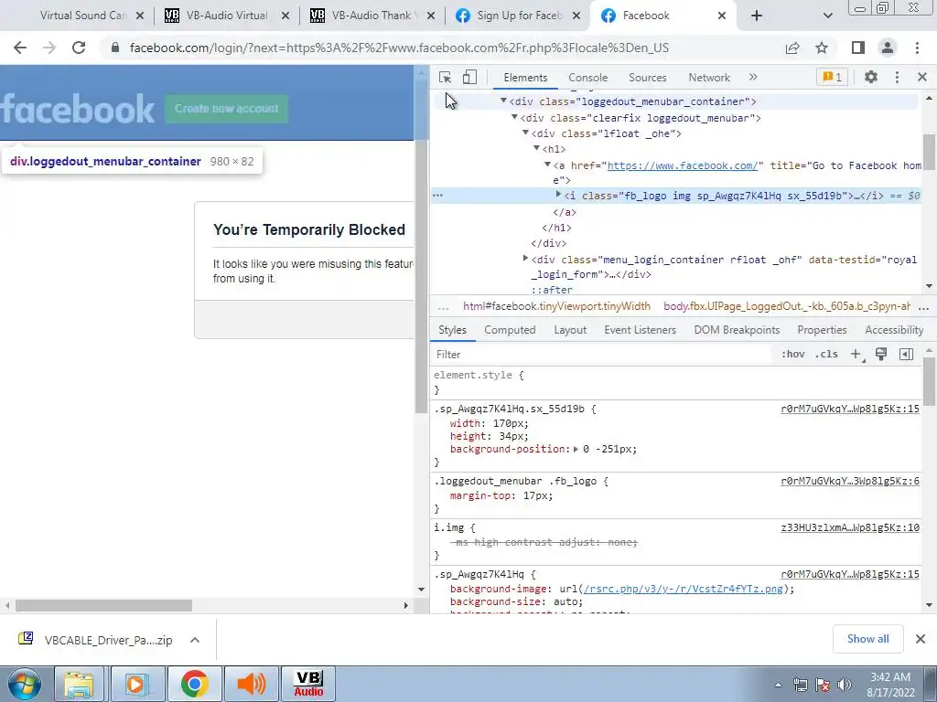Screen dimensions: 937x702
Task: Open DevTools settings gear
Action: click(x=871, y=77)
